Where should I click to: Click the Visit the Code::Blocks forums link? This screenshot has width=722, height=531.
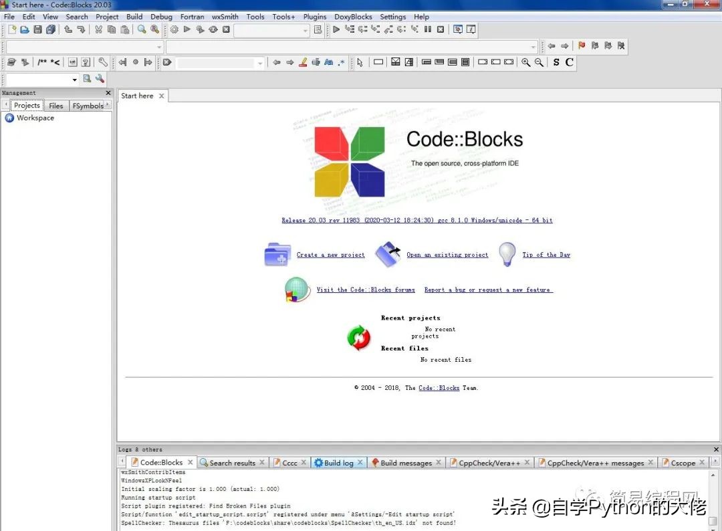366,290
